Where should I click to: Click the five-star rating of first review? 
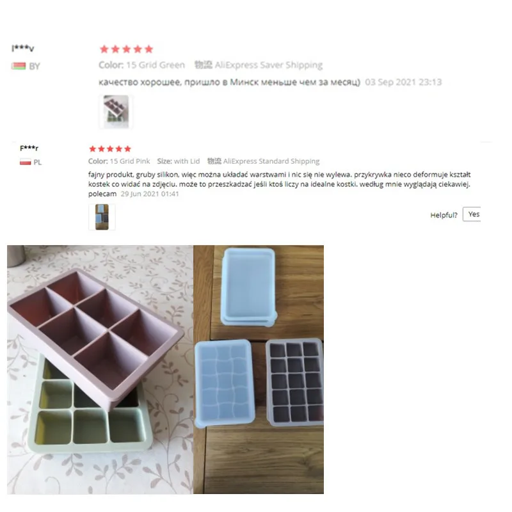click(x=126, y=49)
